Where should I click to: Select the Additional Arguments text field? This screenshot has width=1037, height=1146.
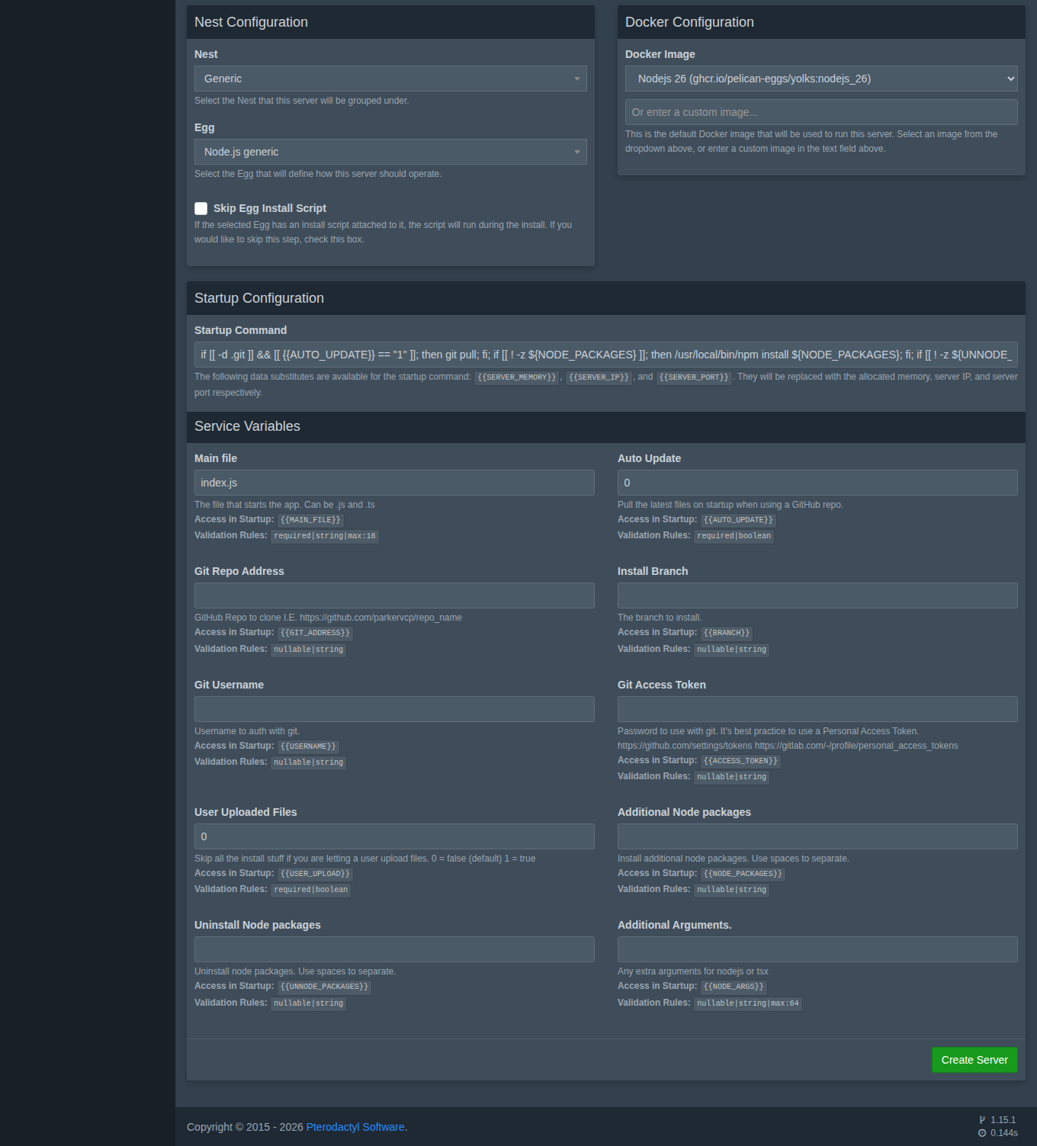tap(817, 949)
